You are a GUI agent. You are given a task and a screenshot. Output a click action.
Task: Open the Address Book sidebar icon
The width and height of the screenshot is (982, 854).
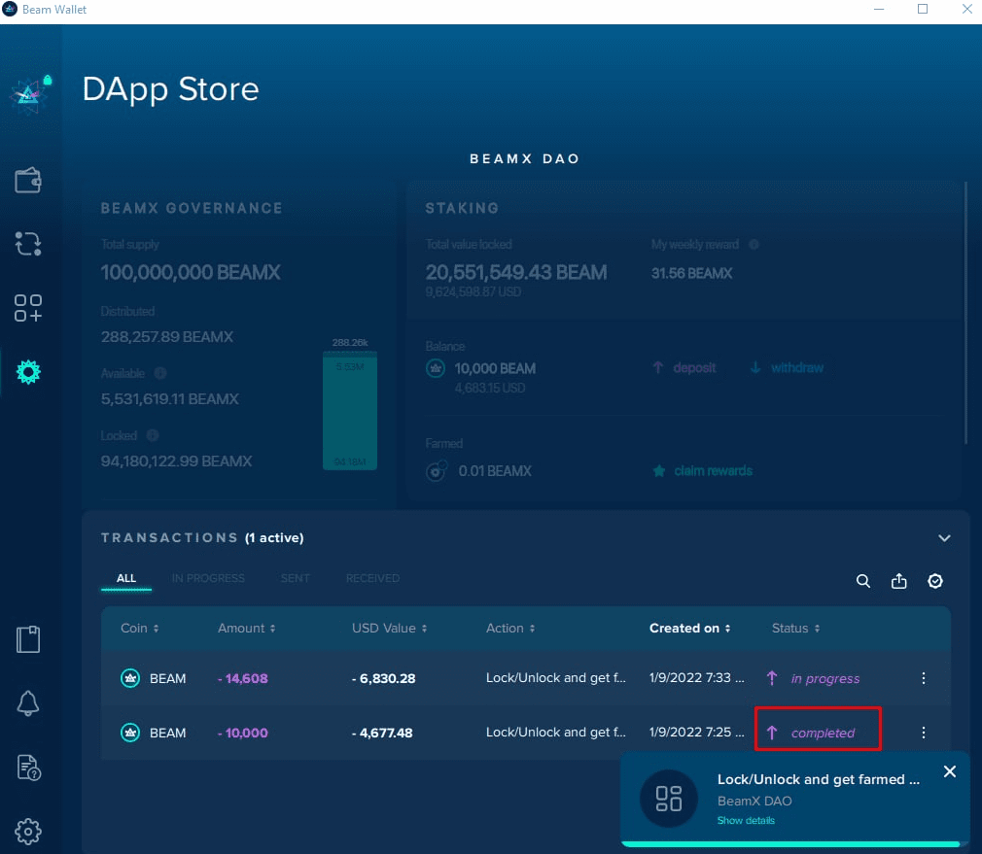coord(28,640)
